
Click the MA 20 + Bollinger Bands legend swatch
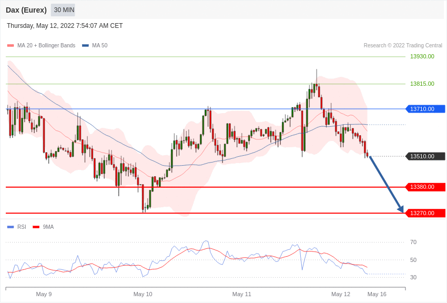pyautogui.click(x=11, y=46)
